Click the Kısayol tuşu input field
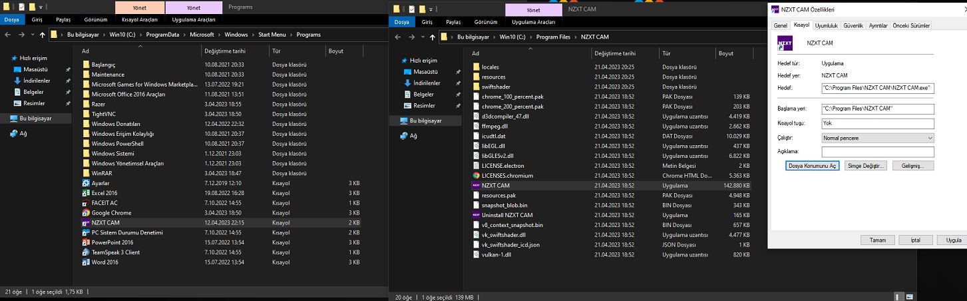 click(878, 123)
